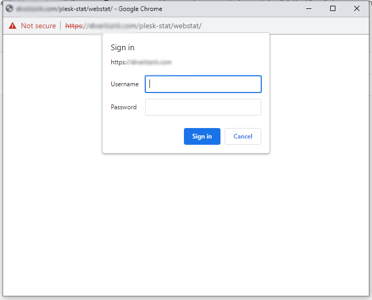This screenshot has height=300, width=372.
Task: Open the Not secure warning triangle icon
Action: point(13,26)
